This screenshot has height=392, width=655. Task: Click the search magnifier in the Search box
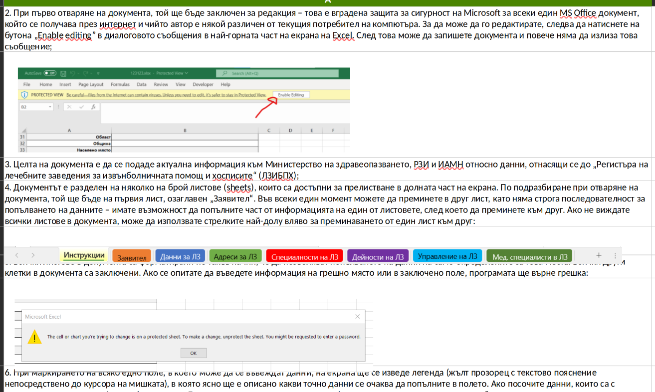coord(224,73)
